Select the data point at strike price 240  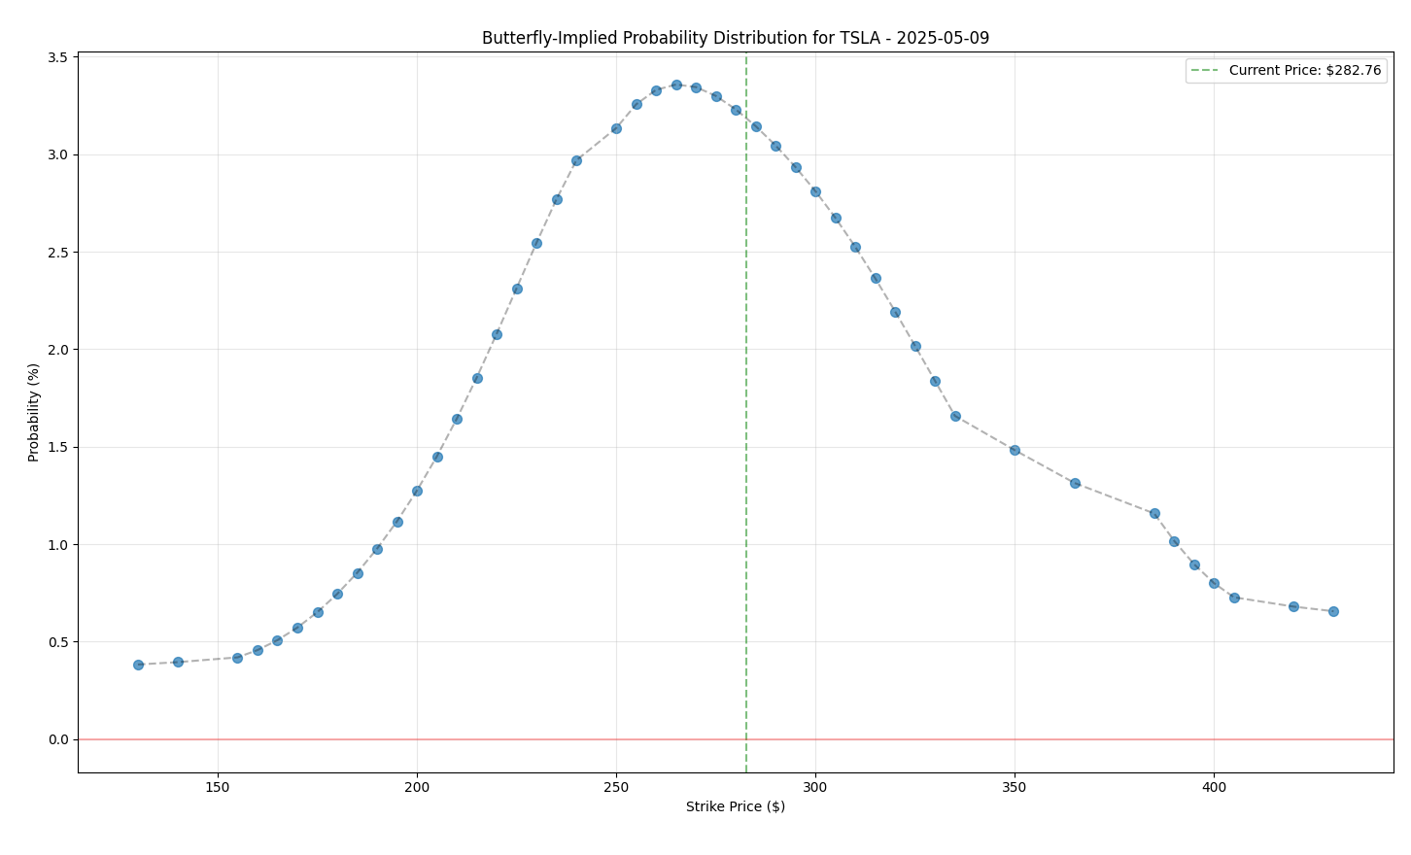tap(576, 160)
